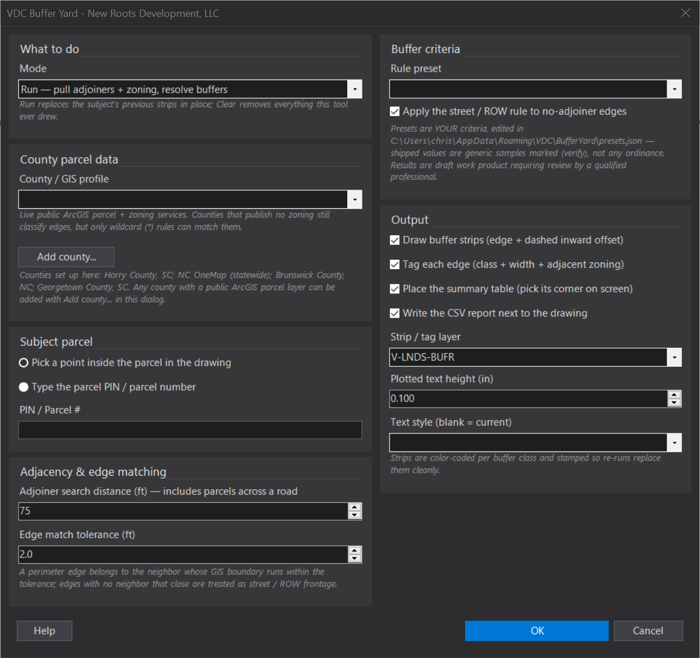Increase the Plotted text height value
Image resolution: width=700 pixels, height=658 pixels.
[674, 395]
